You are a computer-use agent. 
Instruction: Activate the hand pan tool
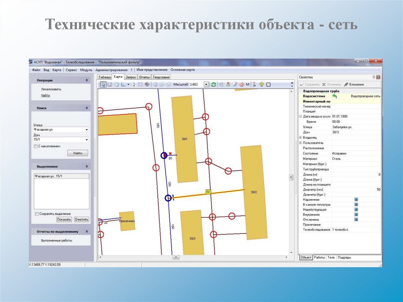(116, 85)
